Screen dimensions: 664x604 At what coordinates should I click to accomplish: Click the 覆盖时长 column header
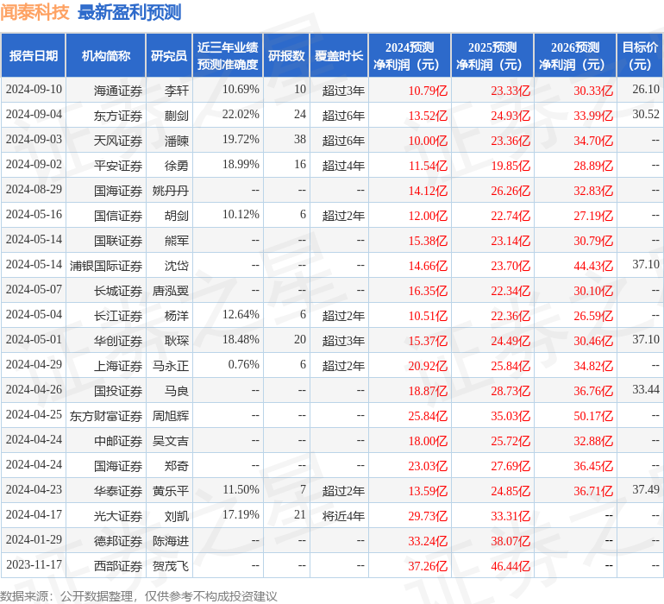pos(339,55)
